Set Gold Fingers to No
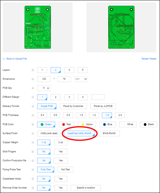 [44, 152]
